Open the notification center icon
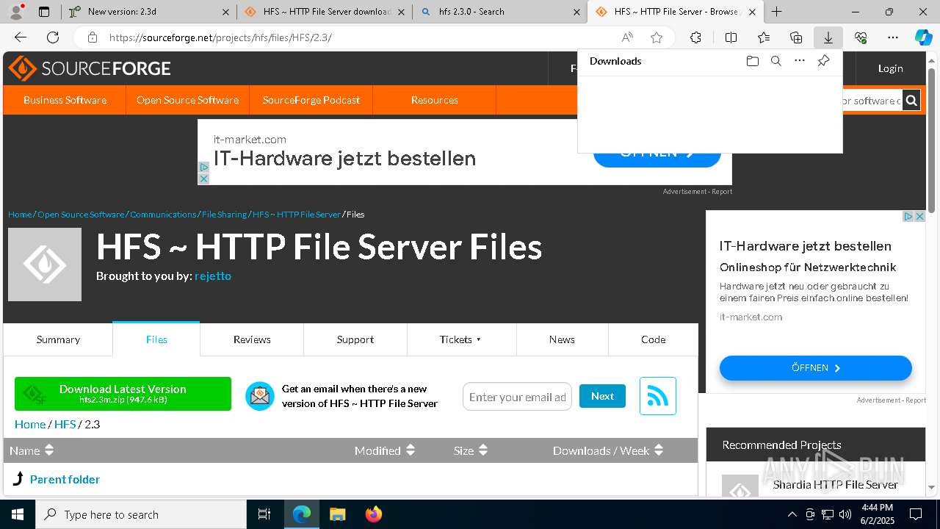 pos(916,514)
